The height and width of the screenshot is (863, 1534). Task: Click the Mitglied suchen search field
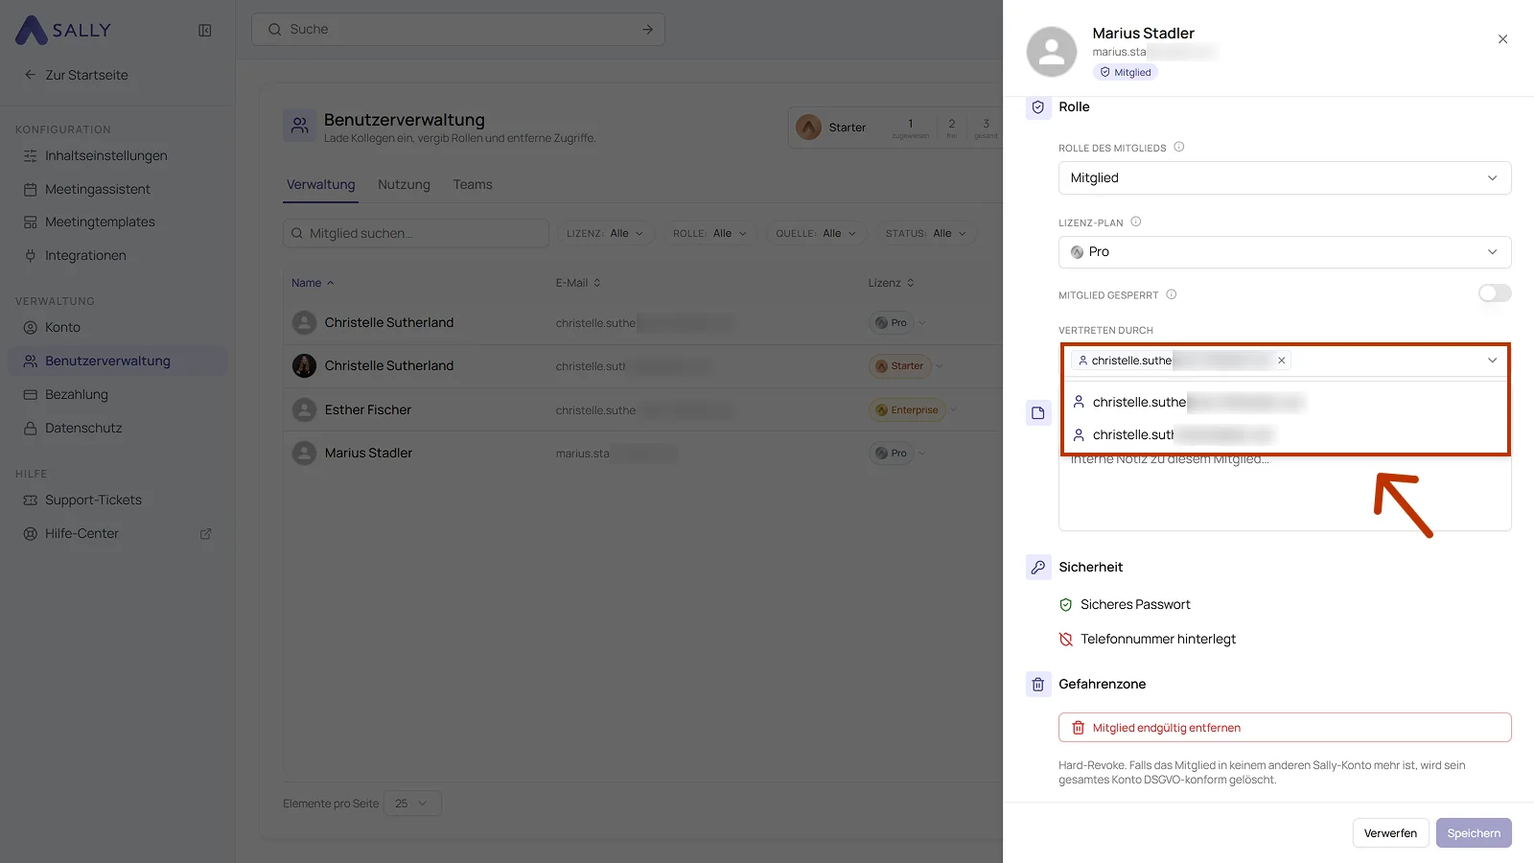[416, 233]
